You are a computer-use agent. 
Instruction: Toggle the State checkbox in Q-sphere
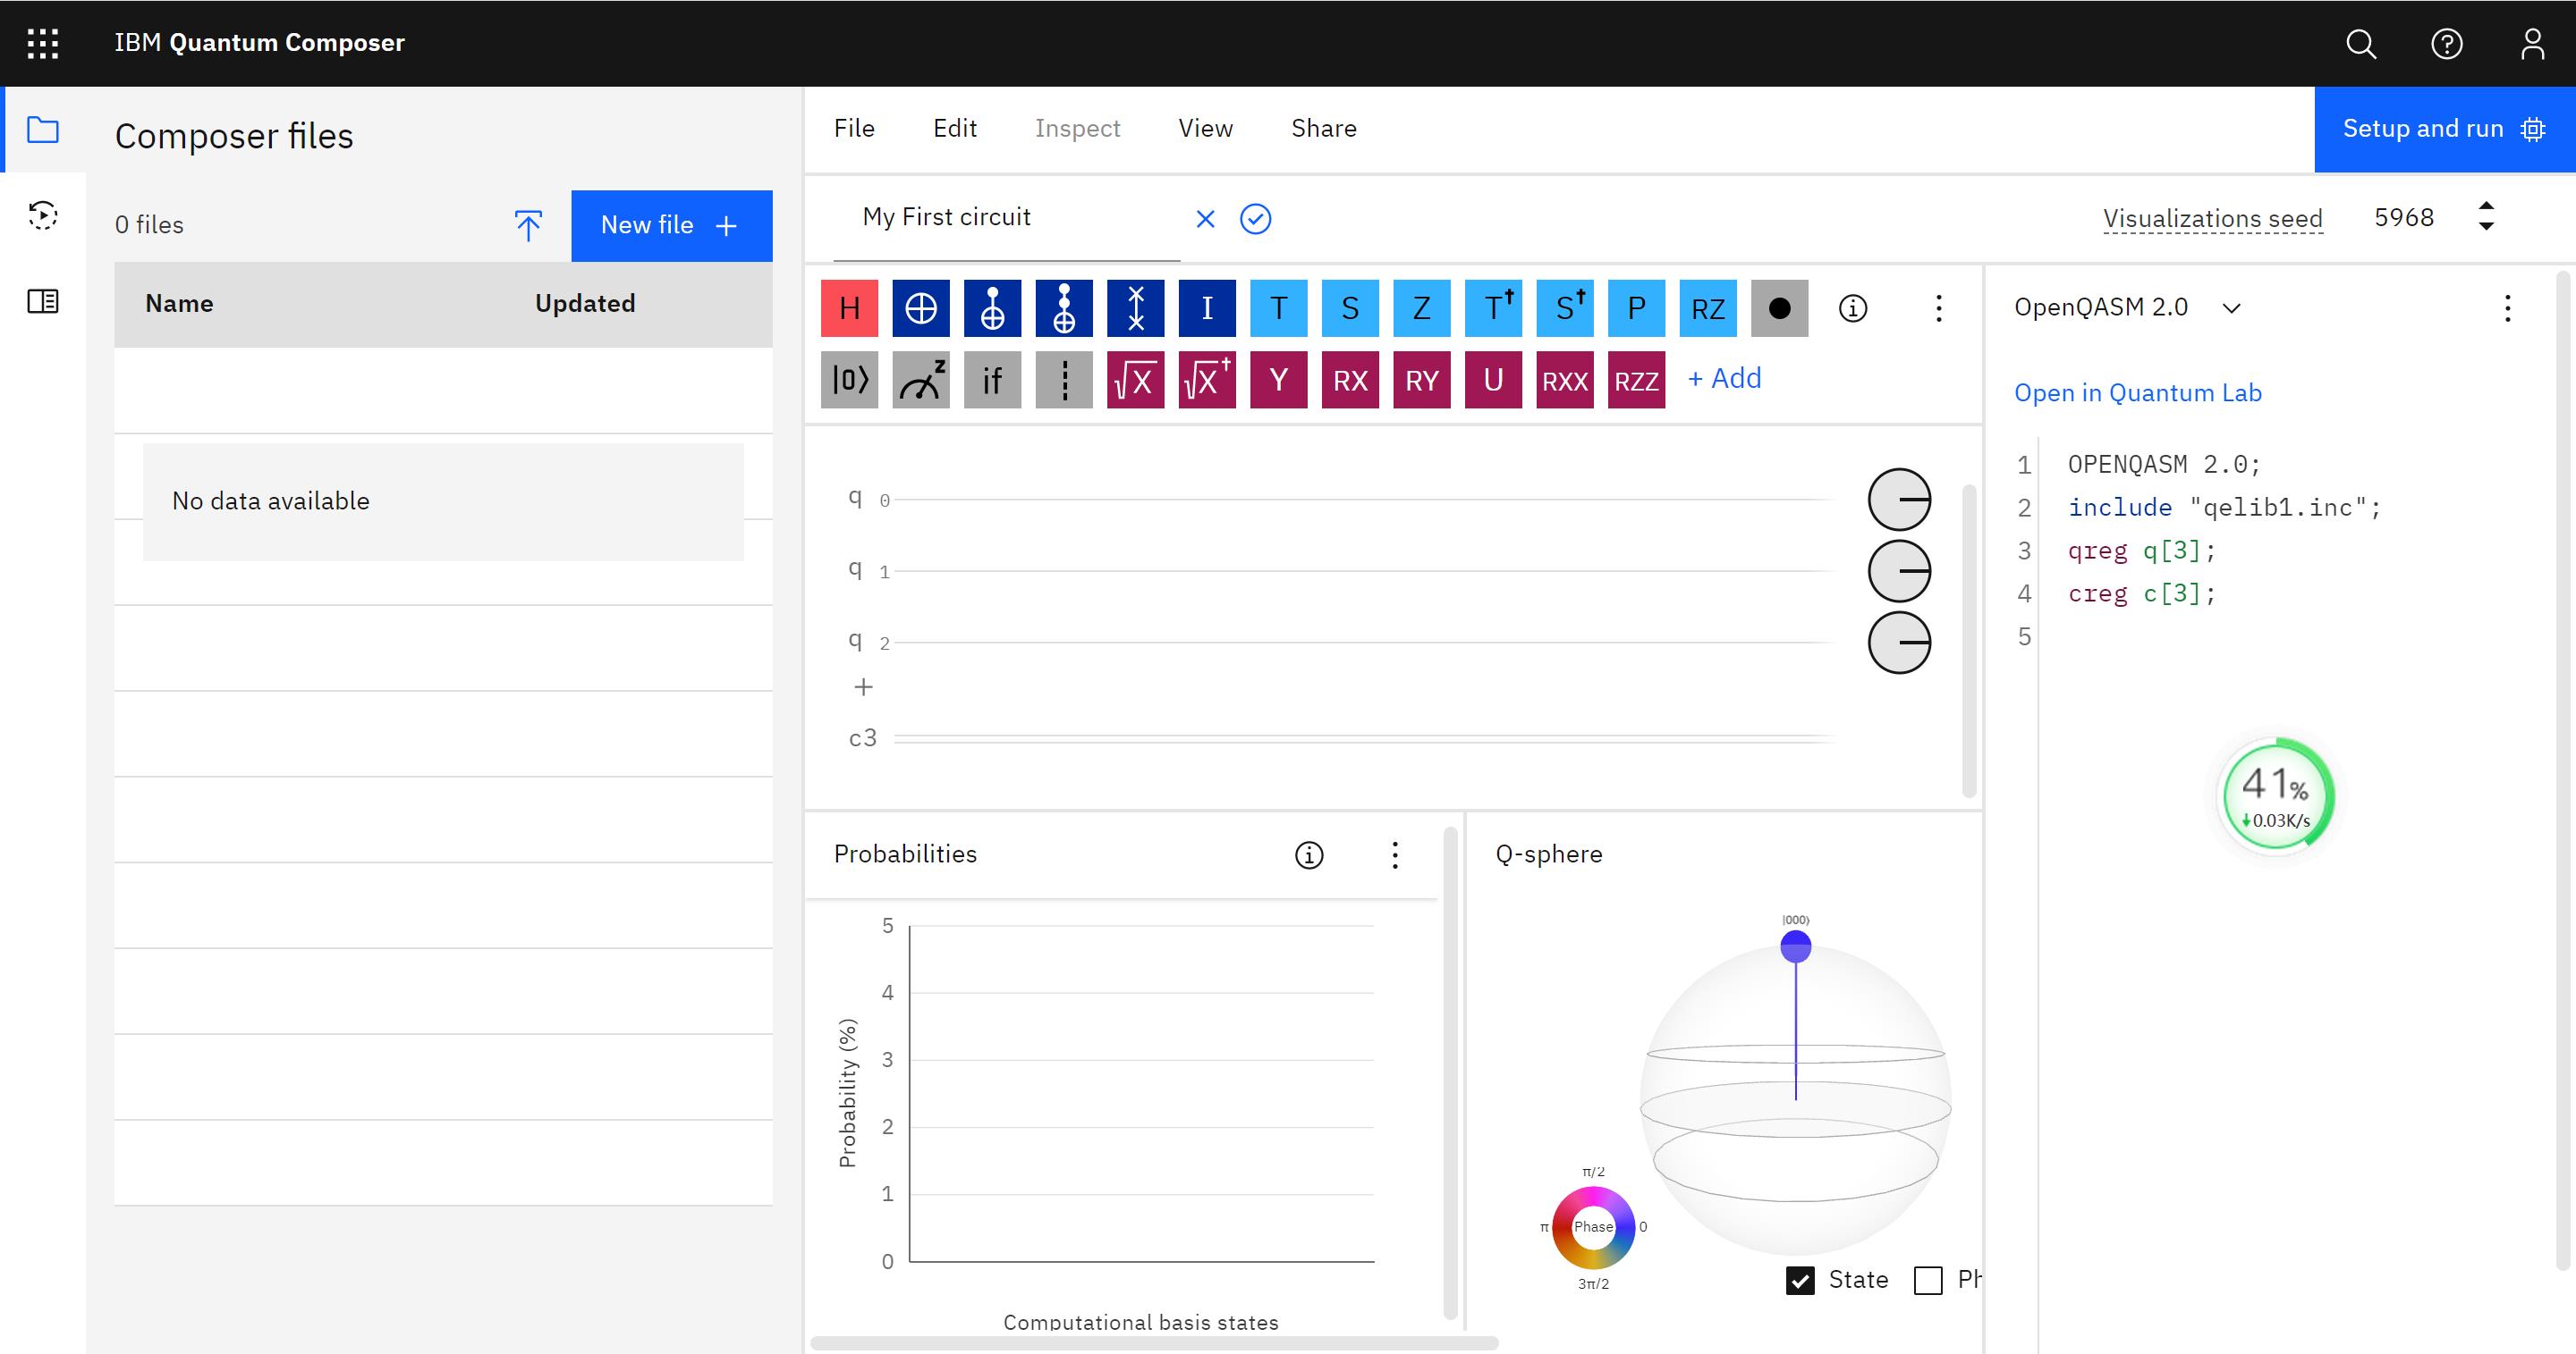pyautogui.click(x=1799, y=1279)
